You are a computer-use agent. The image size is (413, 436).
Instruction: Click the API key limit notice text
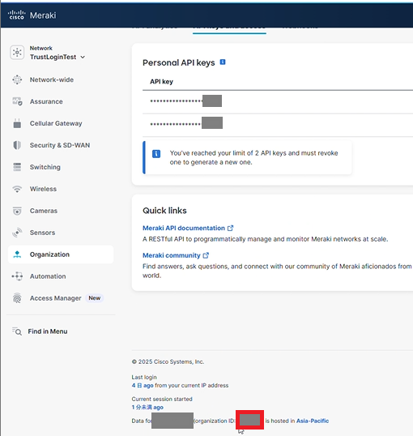tap(253, 158)
